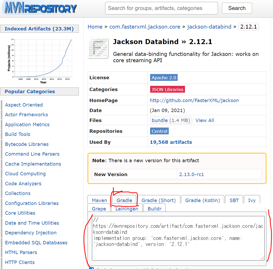Open the Indexed Artifacts (23.3M) header
273x269 pixels.
click(x=40, y=29)
